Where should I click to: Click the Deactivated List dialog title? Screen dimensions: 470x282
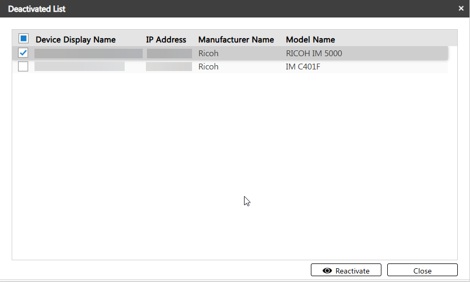[37, 9]
